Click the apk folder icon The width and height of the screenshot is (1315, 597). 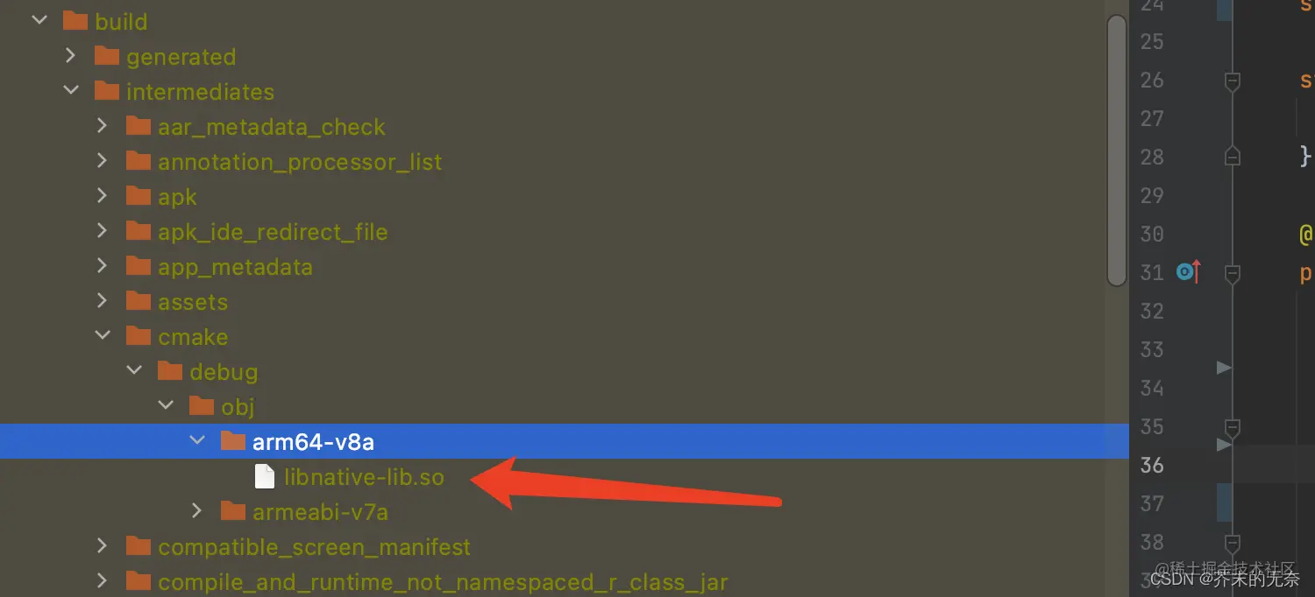tap(139, 196)
